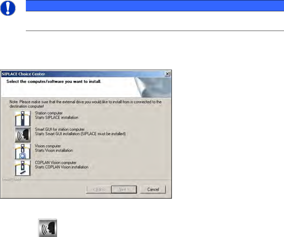The image size is (284, 237).
Task: Click the 'Smart GUI for station computer' label
Action: [60, 129]
